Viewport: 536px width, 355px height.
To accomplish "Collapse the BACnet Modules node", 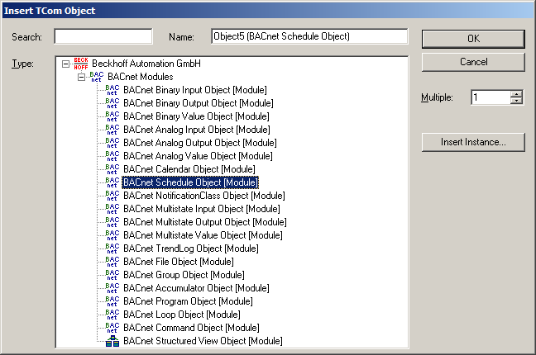I will pos(81,77).
